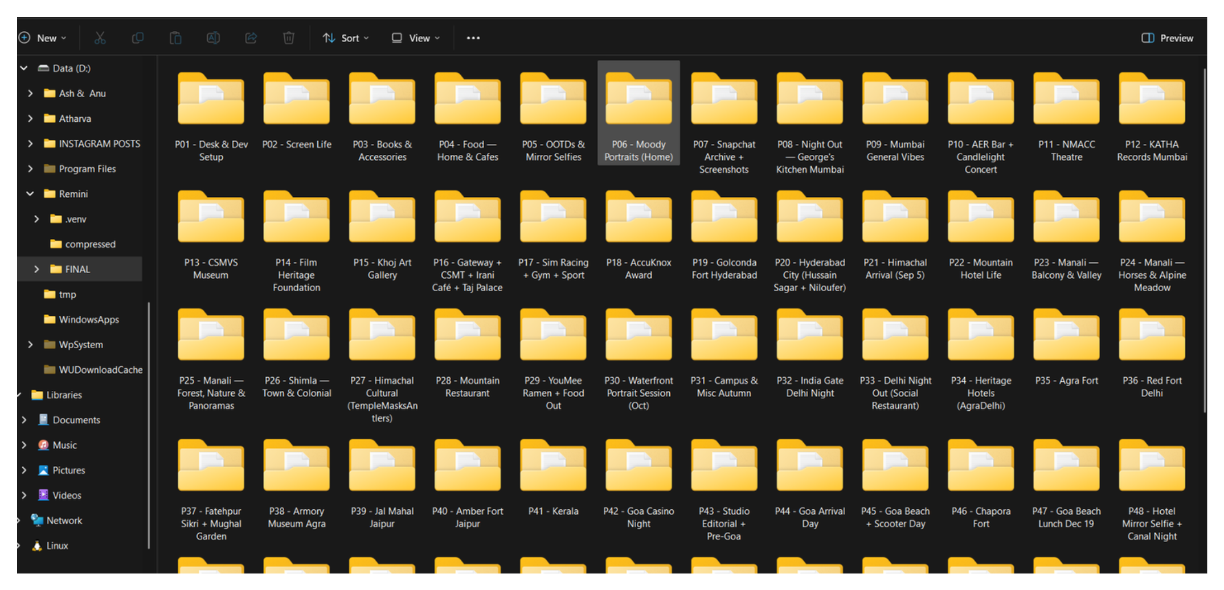Screen dimensions: 1224x590
Task: Select the P41 - Kerala folder
Action: [554, 478]
